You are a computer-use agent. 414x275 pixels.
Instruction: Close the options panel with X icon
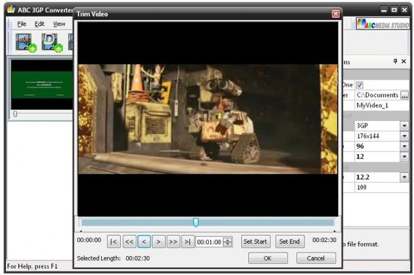click(x=404, y=61)
